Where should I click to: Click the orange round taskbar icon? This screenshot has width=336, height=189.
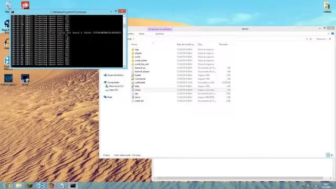pyautogui.click(x=51, y=185)
